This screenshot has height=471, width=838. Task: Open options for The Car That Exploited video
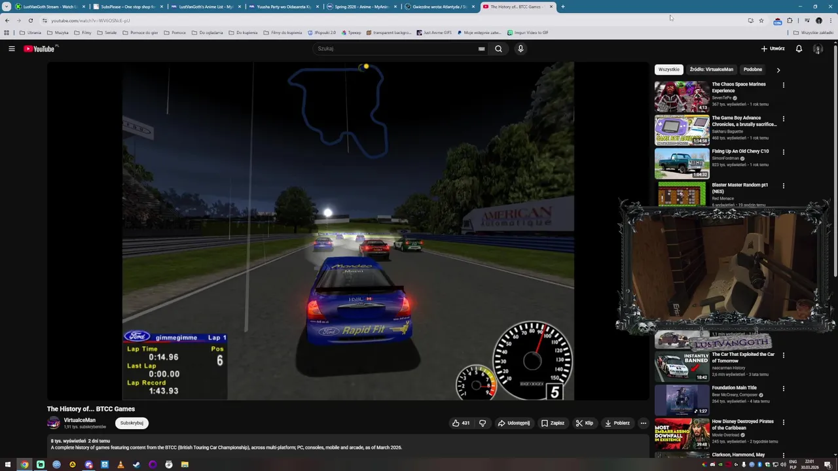tap(783, 355)
